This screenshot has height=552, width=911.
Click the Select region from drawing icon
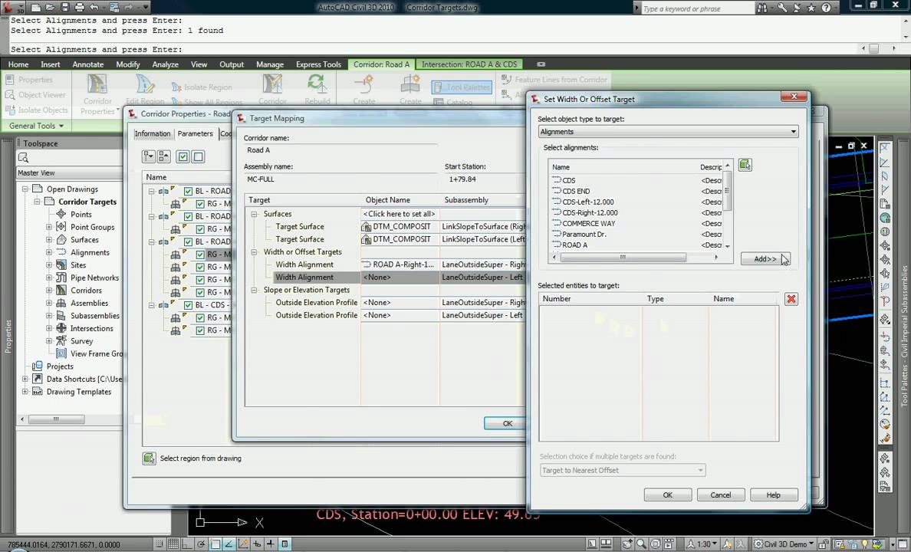[x=149, y=458]
